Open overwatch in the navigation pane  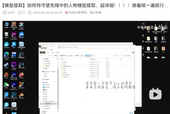point(48,64)
